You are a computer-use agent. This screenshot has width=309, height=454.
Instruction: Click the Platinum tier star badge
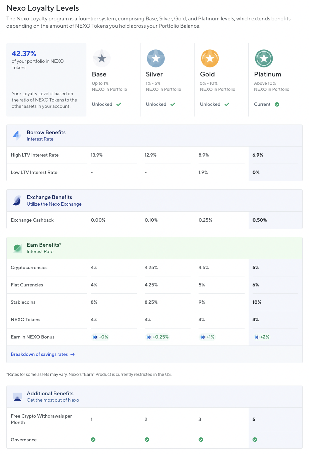point(264,58)
